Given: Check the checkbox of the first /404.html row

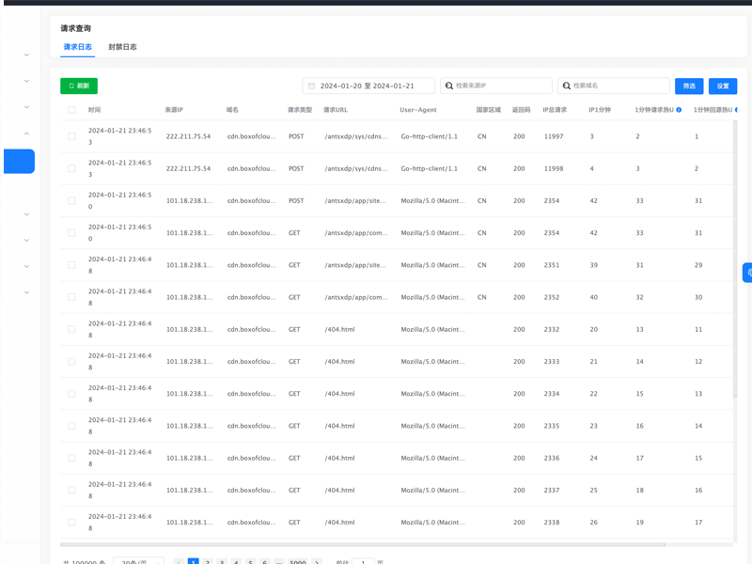Looking at the screenshot, I should pyautogui.click(x=70, y=329).
